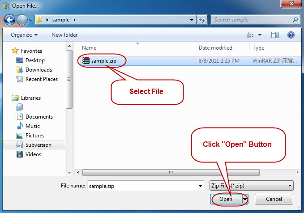This screenshot has height=213, width=304.
Task: Select Favorites in the navigation pane
Action: pos(31,51)
